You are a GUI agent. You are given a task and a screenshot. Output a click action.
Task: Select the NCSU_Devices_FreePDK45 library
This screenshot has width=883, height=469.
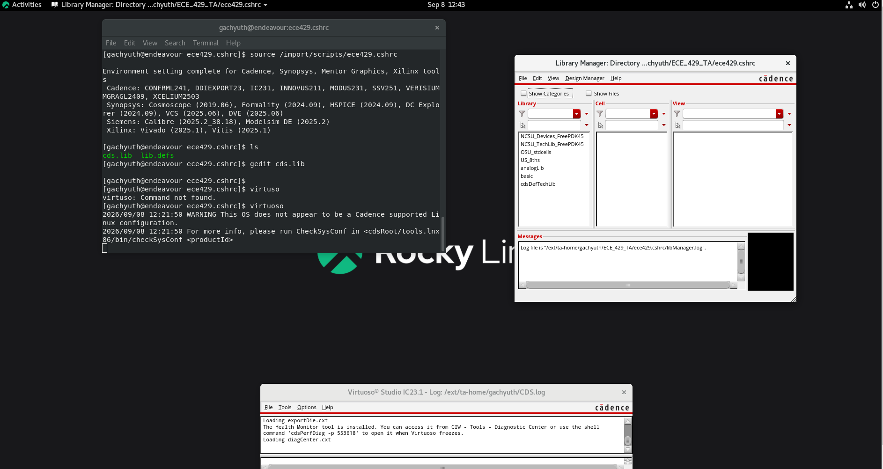(x=552, y=136)
